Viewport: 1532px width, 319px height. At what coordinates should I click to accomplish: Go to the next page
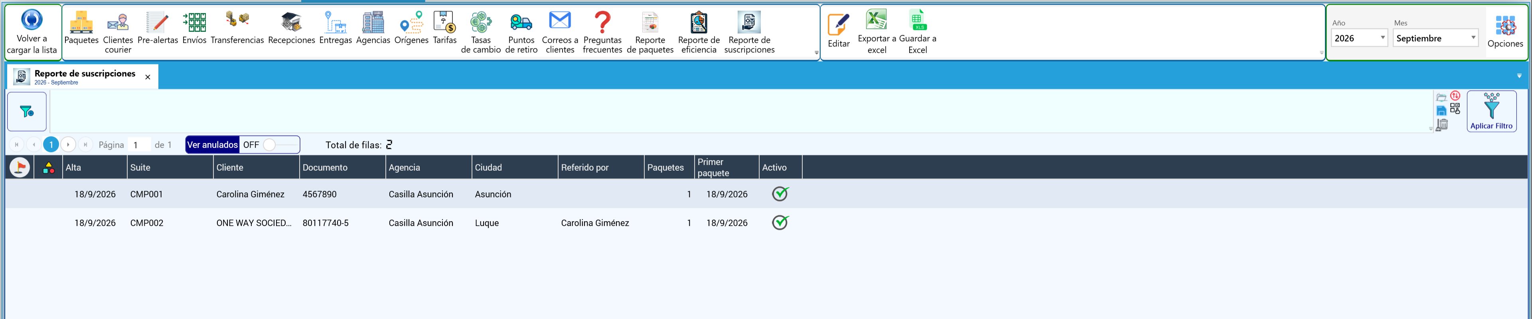coord(68,145)
